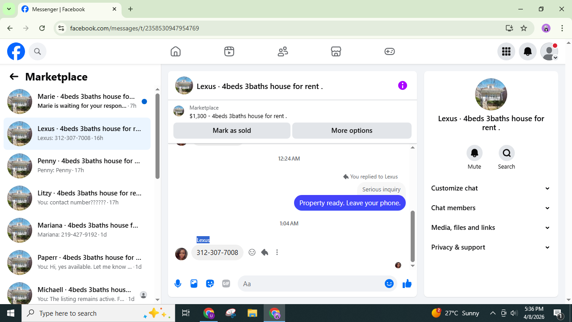Open the Paperr conversation

coord(77,263)
